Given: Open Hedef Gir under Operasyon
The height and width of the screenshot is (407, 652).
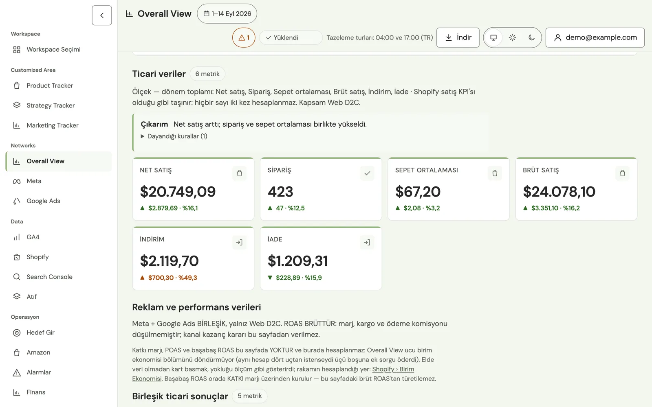Looking at the screenshot, I should coord(59,333).
